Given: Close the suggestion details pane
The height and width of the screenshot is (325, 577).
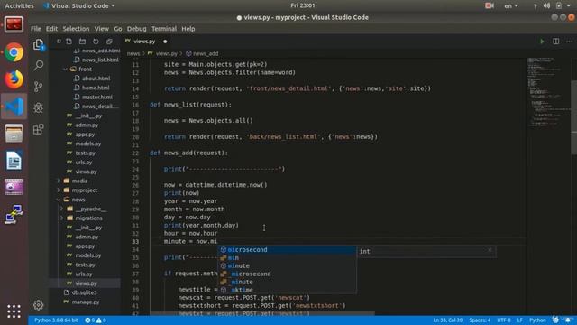Looking at the screenshot, I should tap(490, 250).
